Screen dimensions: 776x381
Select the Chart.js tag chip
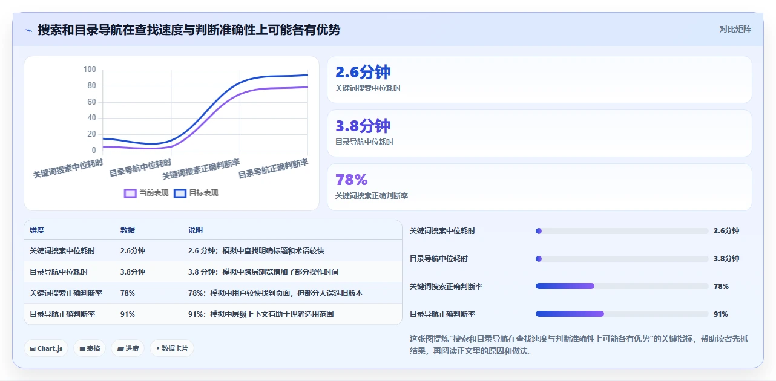point(46,348)
